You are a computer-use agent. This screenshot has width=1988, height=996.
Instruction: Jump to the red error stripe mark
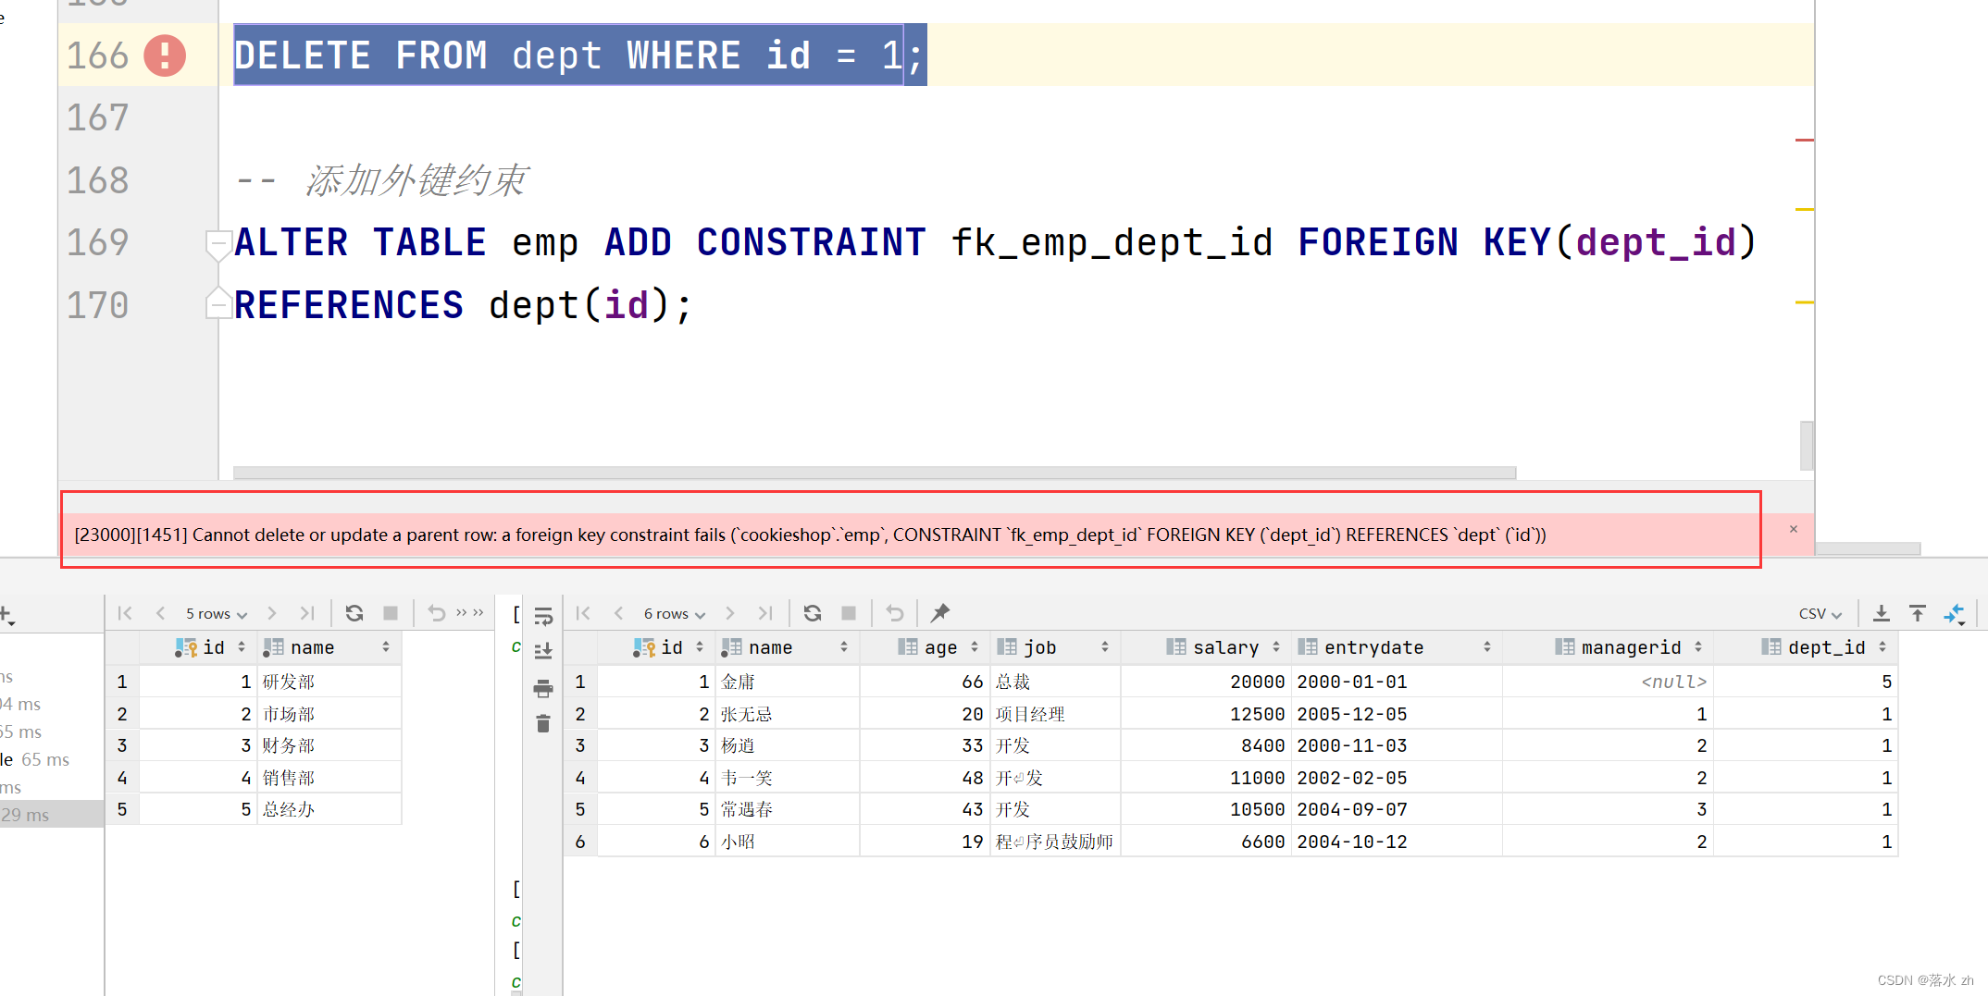click(x=1804, y=140)
